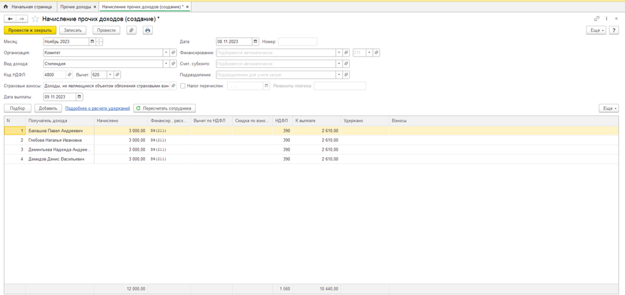The width and height of the screenshot is (625, 295).
Task: Open Страховые взносы item with open icon
Action: tap(173, 85)
